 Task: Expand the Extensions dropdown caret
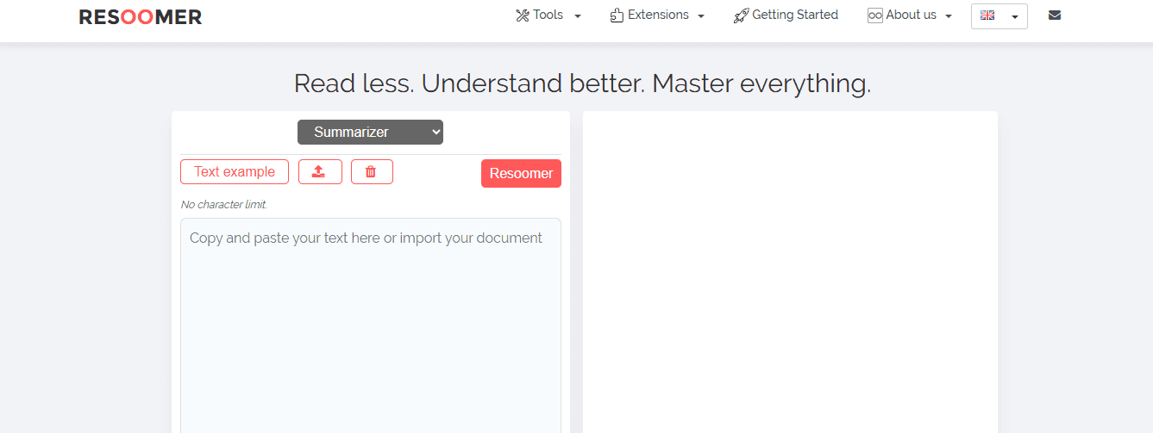click(x=701, y=15)
